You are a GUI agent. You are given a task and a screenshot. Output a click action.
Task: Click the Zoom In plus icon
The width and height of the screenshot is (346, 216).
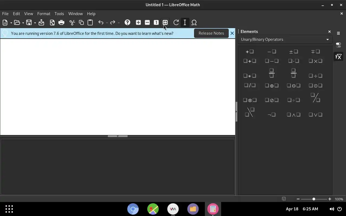pos(138,23)
